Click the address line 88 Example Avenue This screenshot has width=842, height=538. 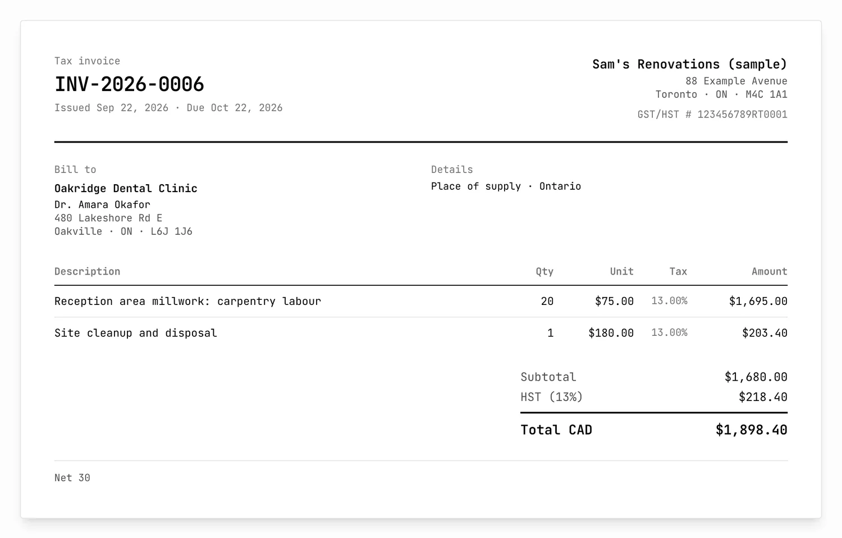[736, 81]
